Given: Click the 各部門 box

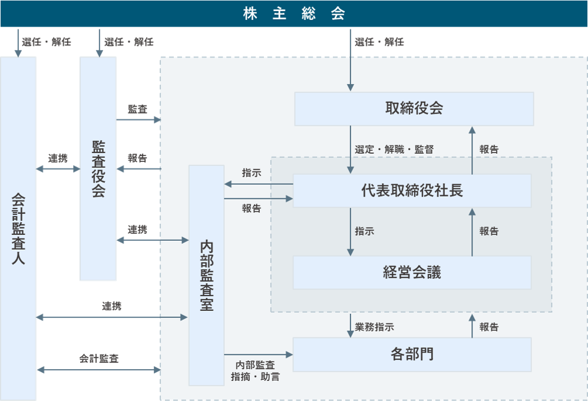Looking at the screenshot, I should point(414,354).
